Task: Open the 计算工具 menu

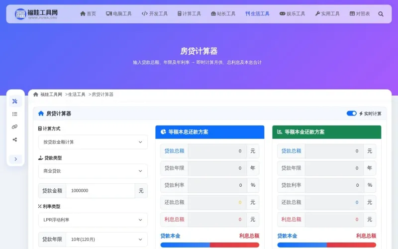Action: click(189, 14)
